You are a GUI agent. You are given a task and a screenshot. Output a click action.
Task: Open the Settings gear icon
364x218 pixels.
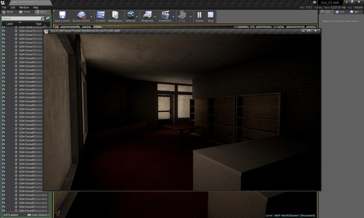130,16
